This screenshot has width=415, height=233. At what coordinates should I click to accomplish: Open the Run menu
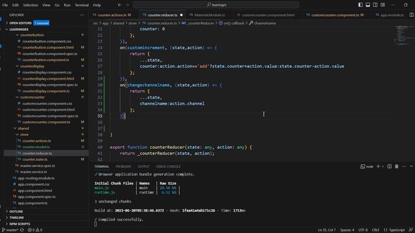[x=67, y=5]
